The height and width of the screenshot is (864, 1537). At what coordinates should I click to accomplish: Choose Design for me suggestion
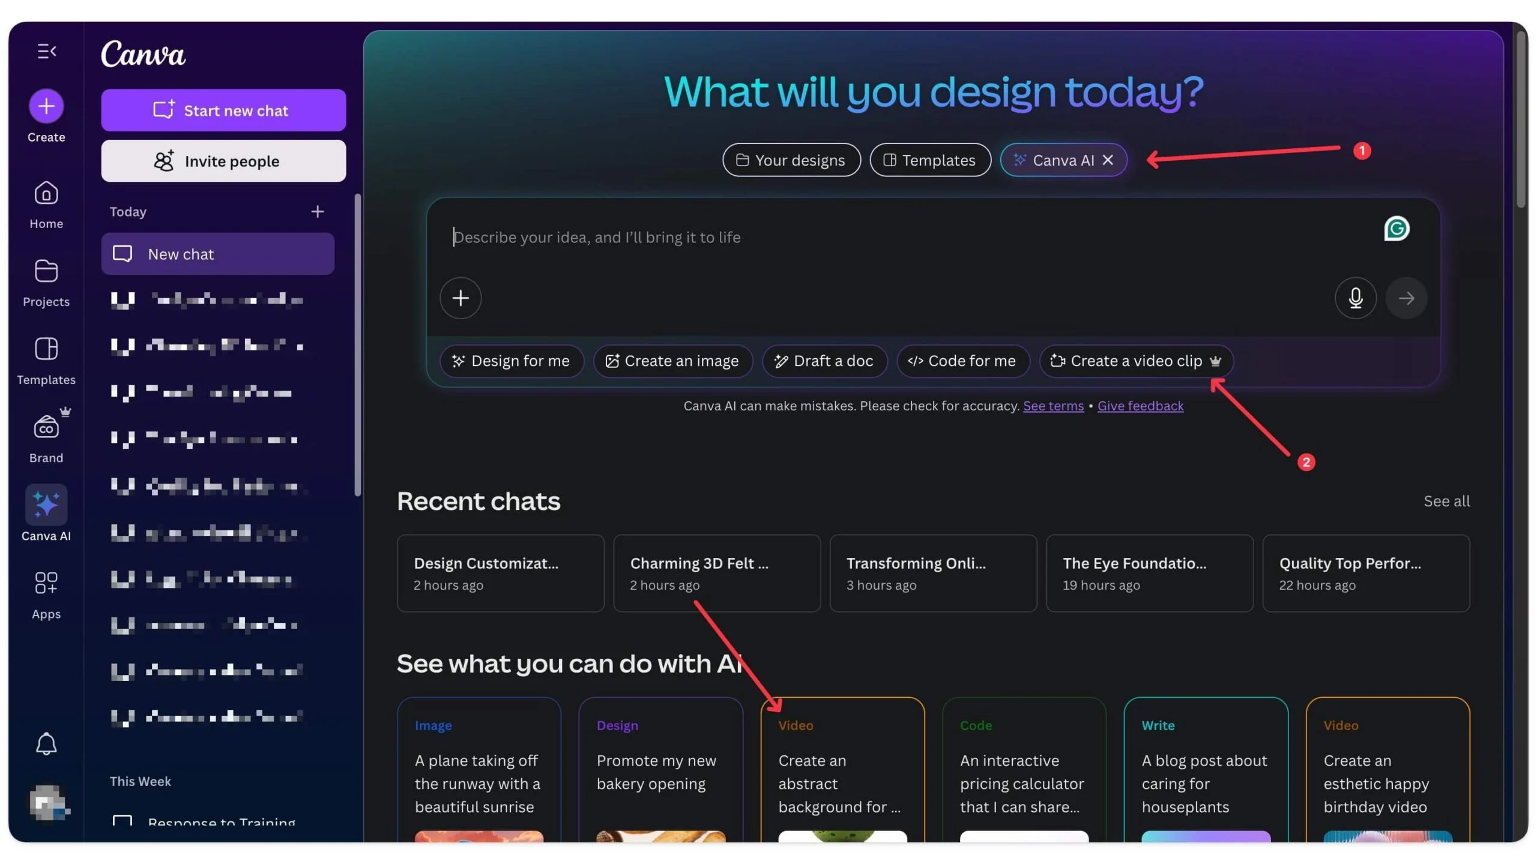tap(512, 361)
